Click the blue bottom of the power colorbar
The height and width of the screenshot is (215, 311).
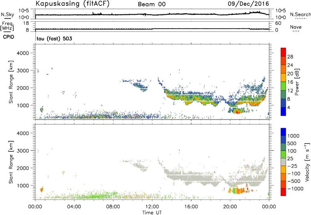point(283,111)
